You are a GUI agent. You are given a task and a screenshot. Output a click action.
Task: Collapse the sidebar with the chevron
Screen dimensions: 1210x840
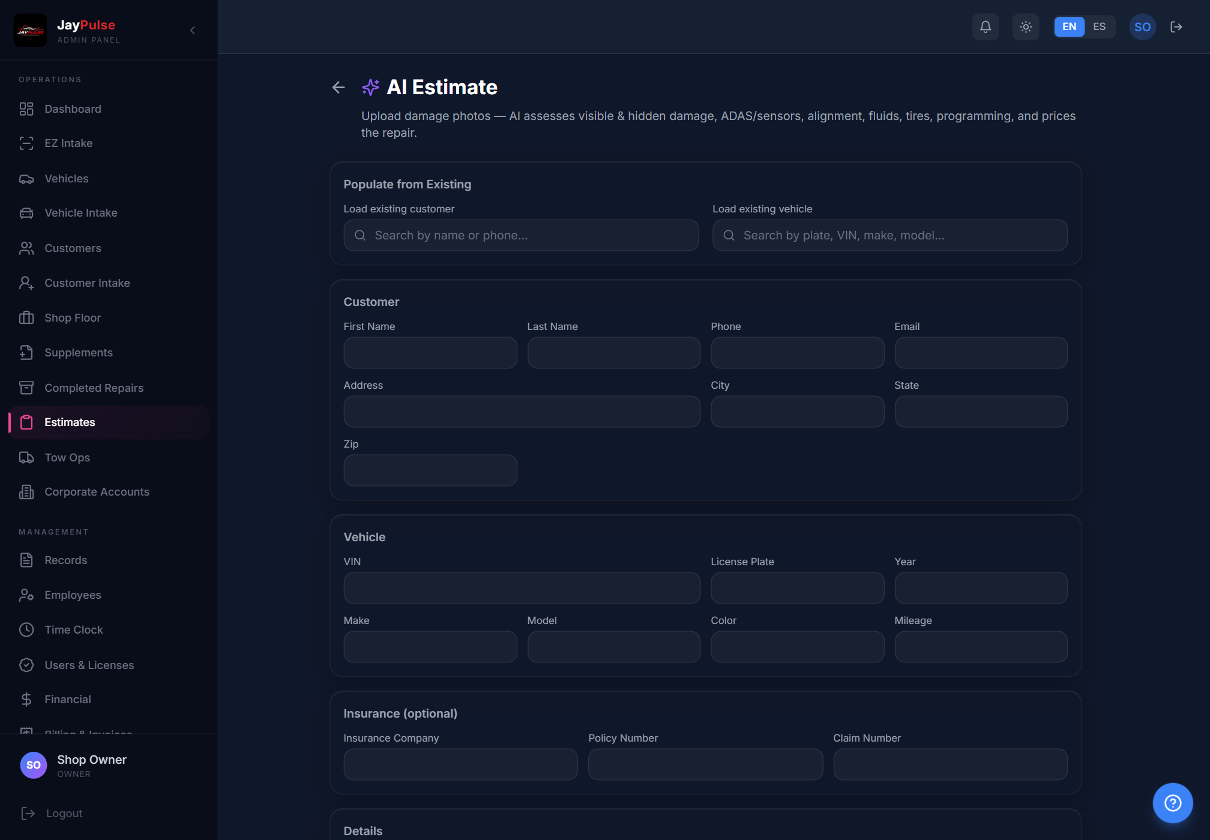(x=193, y=30)
